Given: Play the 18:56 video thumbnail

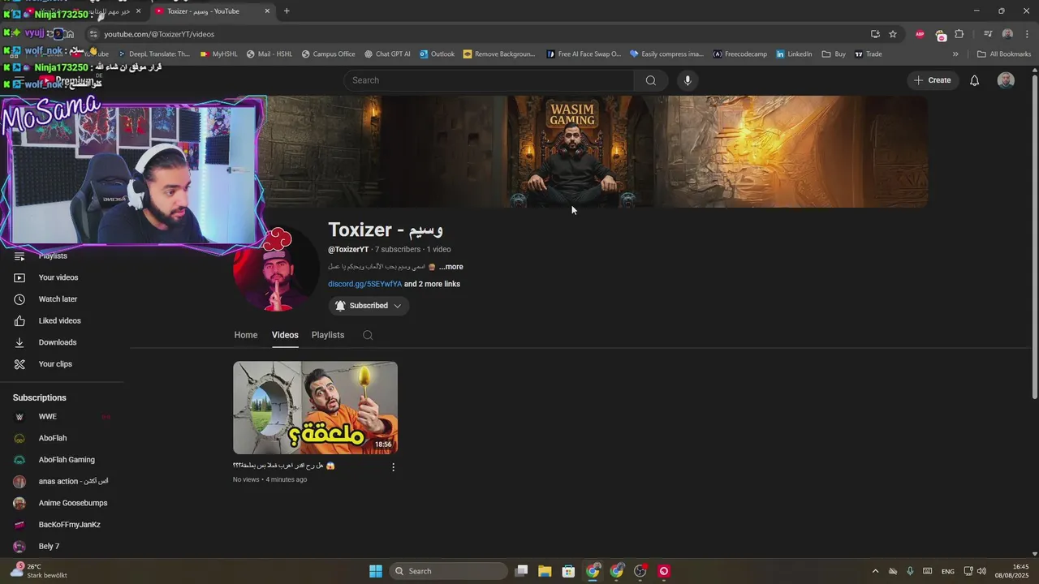Looking at the screenshot, I should pos(315,408).
